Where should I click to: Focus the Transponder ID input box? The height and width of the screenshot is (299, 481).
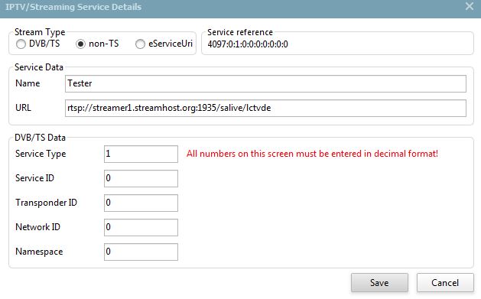coord(141,203)
